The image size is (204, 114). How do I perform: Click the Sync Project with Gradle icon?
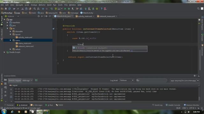(x=86, y=9)
